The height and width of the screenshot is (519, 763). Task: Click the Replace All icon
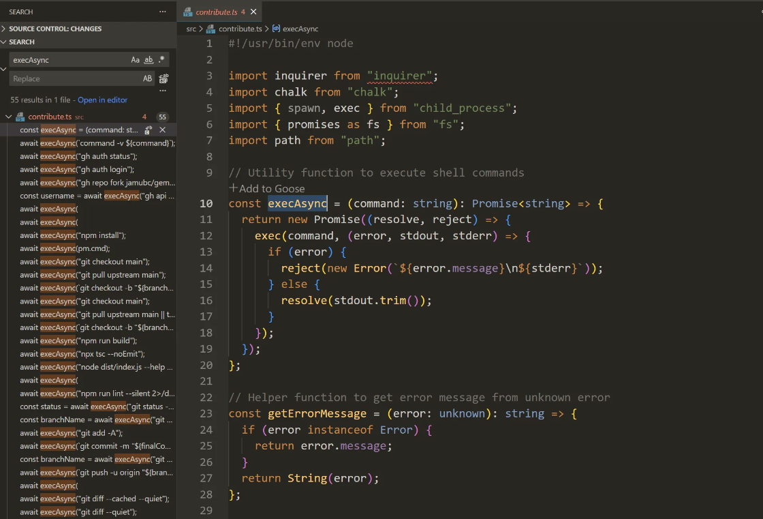point(163,79)
